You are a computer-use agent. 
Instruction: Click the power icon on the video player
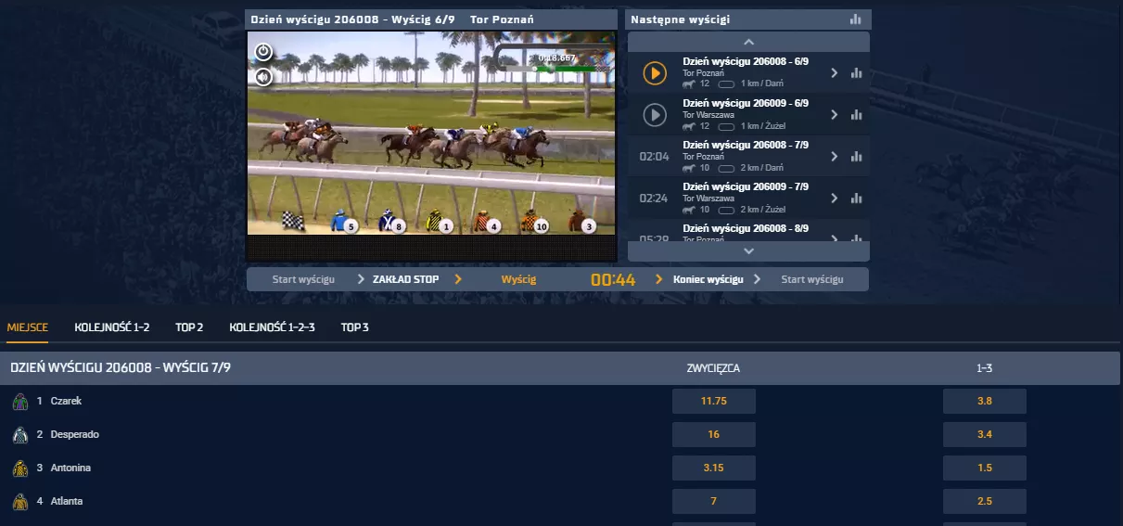pyautogui.click(x=263, y=52)
